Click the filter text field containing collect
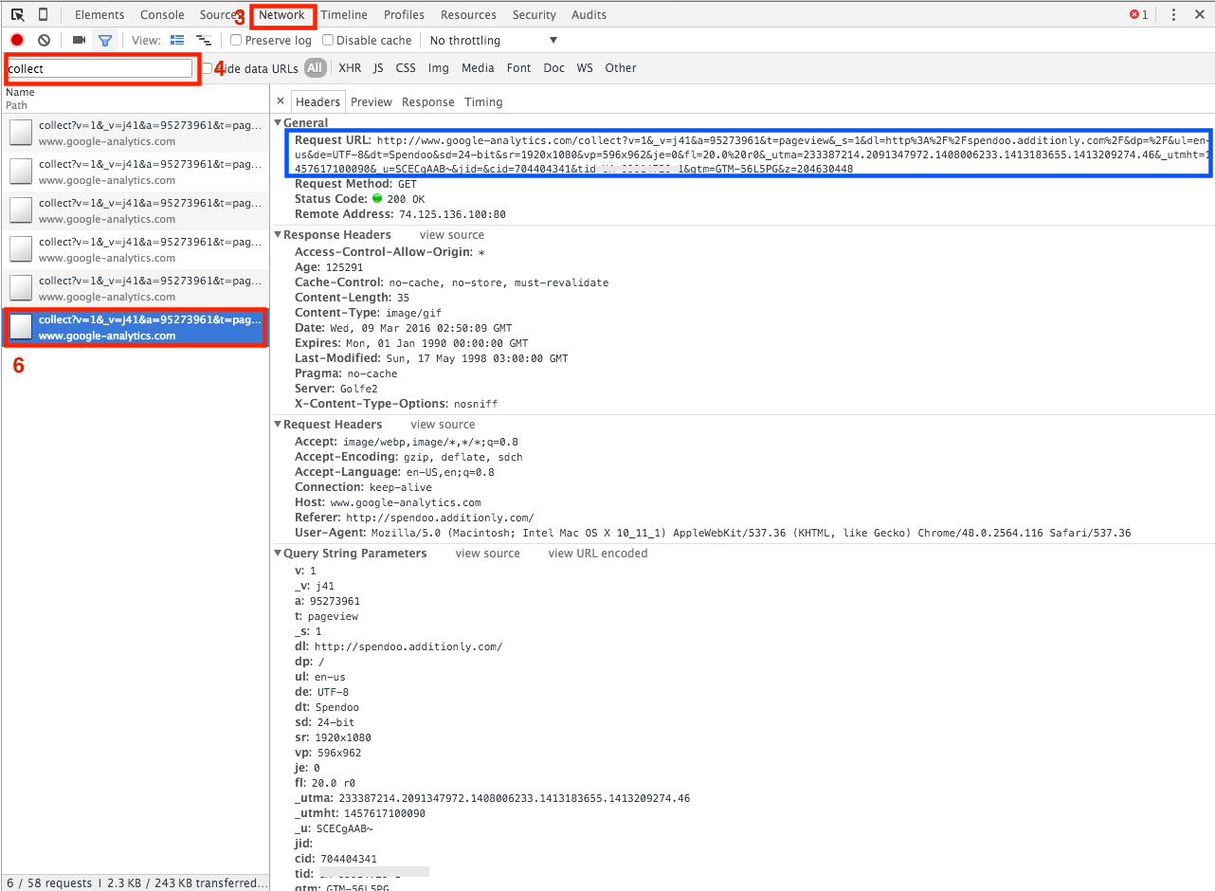 click(x=100, y=68)
